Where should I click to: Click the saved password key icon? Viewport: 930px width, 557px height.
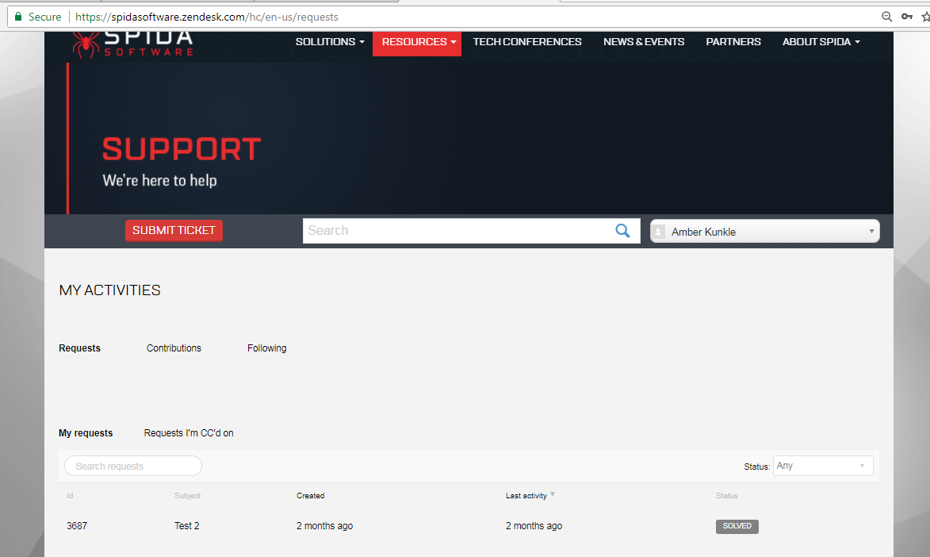point(907,17)
